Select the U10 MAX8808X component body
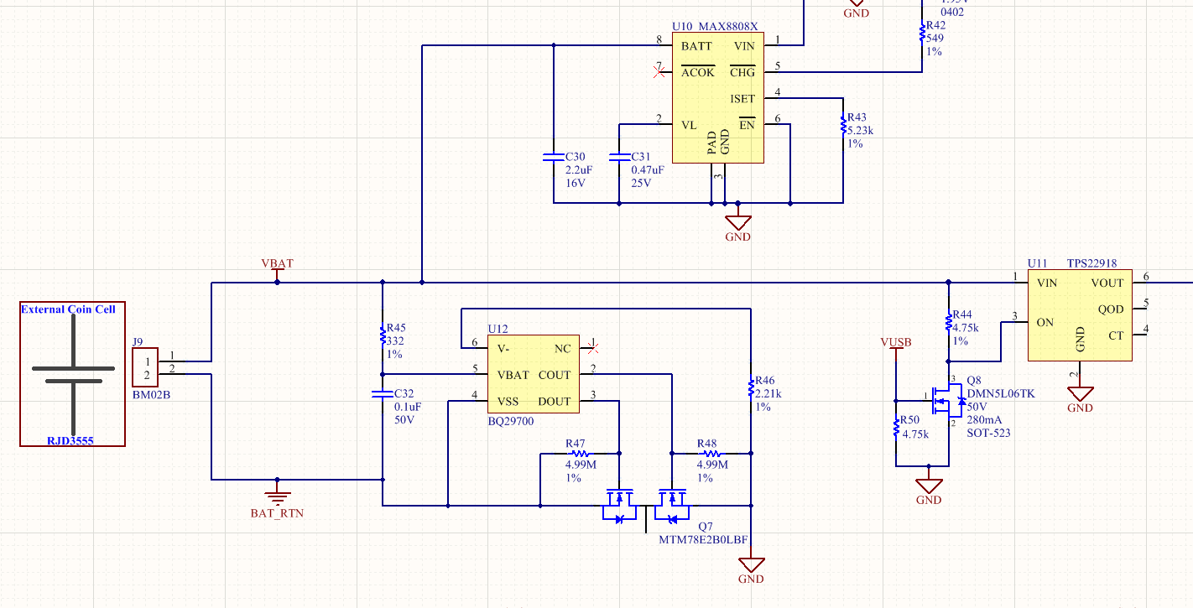Viewport: 1193px width, 608px height. click(717, 98)
